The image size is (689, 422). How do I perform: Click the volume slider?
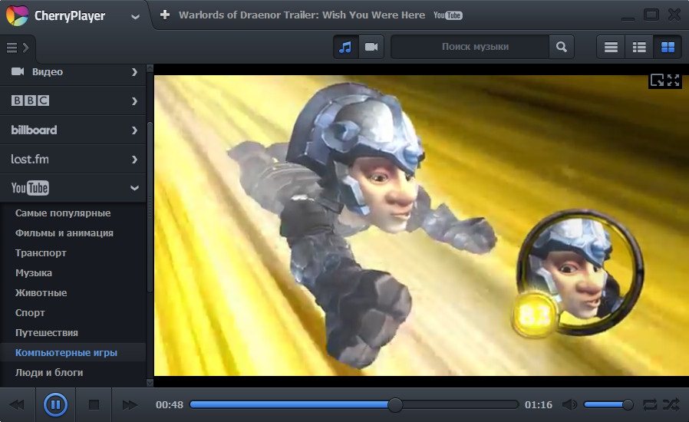pos(608,404)
